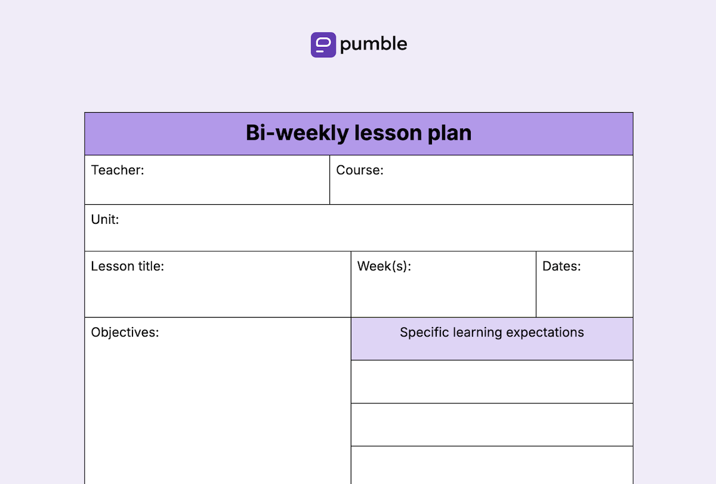Click the Specific learning expectations header
The image size is (716, 484).
[492, 338]
